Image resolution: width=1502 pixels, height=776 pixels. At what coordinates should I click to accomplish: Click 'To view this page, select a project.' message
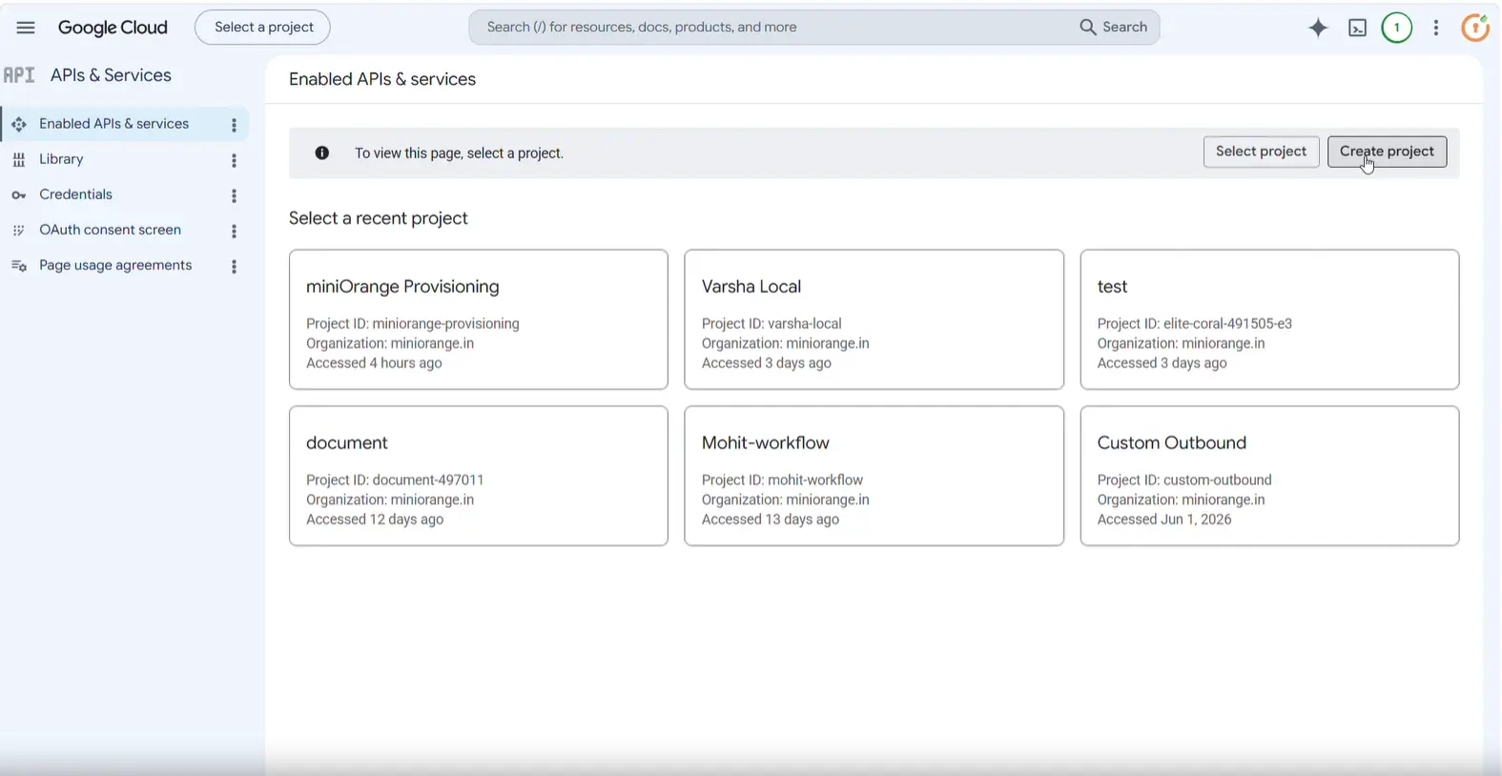point(459,153)
